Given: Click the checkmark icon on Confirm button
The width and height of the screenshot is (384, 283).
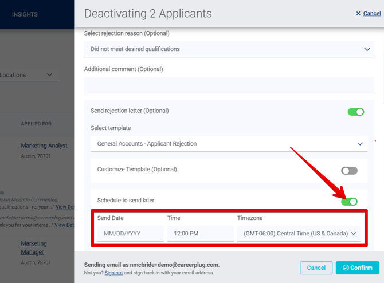Looking at the screenshot, I should point(346,268).
